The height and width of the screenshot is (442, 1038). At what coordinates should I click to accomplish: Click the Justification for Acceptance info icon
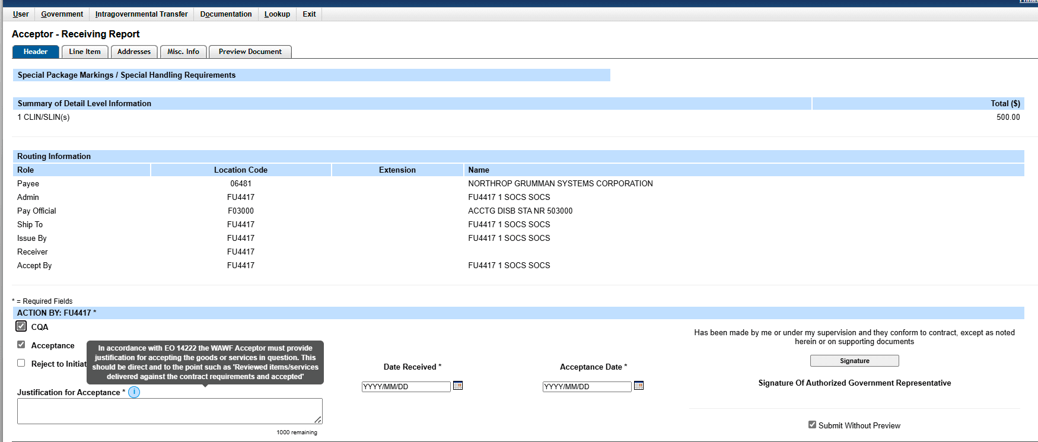pyautogui.click(x=134, y=392)
